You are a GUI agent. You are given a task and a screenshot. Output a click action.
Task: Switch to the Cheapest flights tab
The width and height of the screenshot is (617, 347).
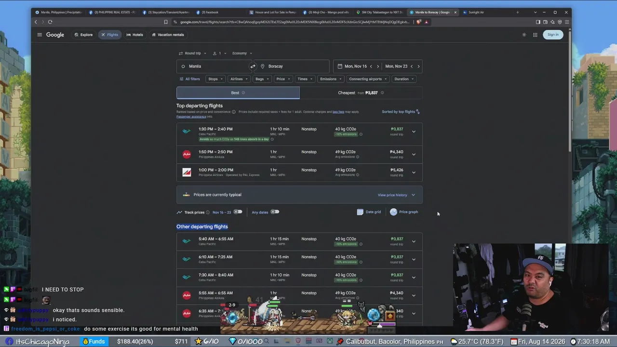361,93
